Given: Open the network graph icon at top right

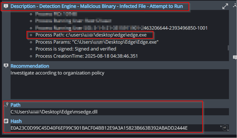Looking at the screenshot, I should [235, 6].
